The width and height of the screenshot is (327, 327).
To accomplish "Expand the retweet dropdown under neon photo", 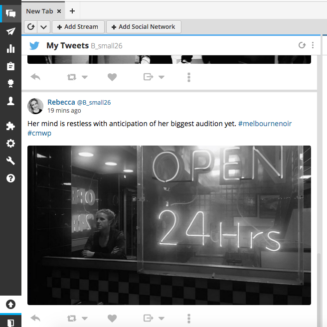I will pyautogui.click(x=84, y=318).
